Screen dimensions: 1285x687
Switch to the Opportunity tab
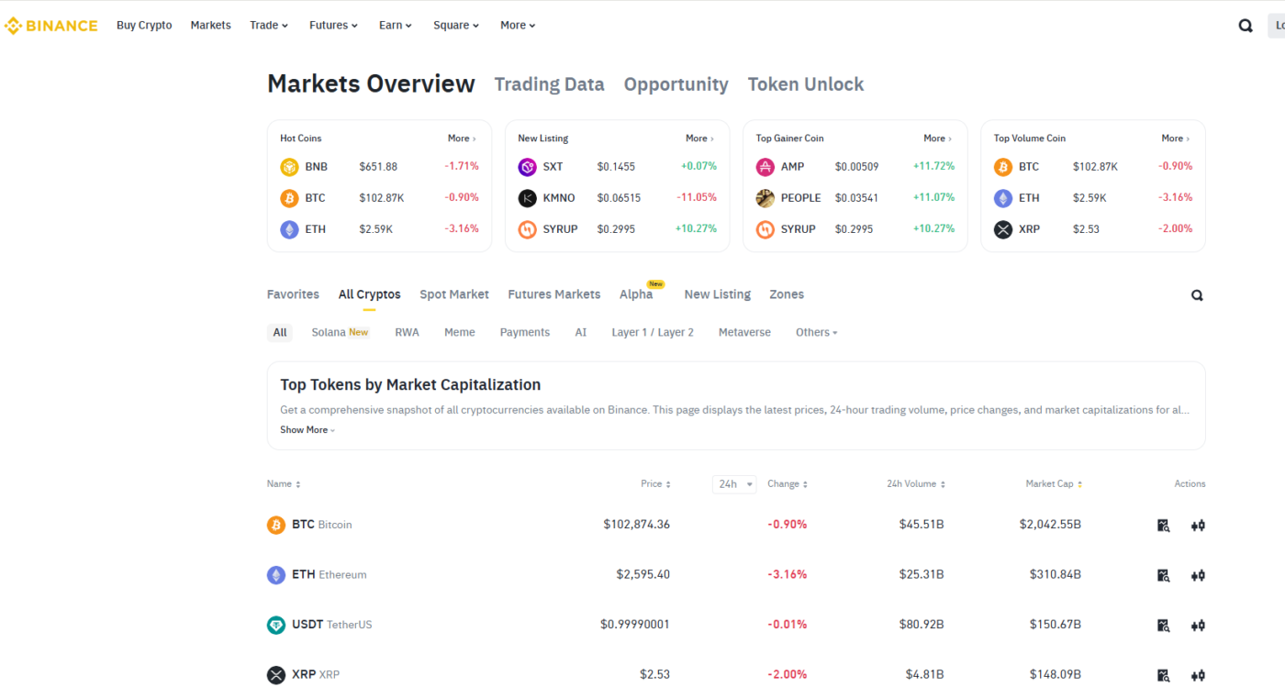point(676,84)
